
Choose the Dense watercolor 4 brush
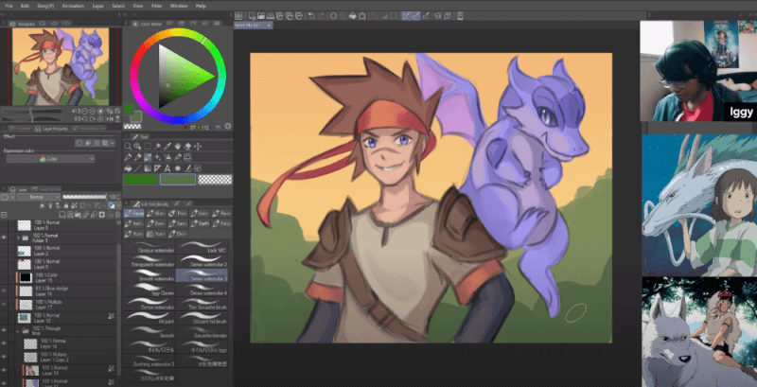click(x=202, y=290)
